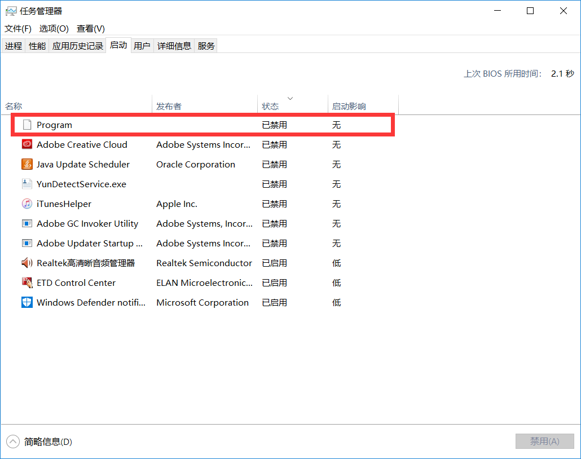Image resolution: width=581 pixels, height=459 pixels.
Task: Open the 查看(V) menu
Action: pyautogui.click(x=91, y=29)
